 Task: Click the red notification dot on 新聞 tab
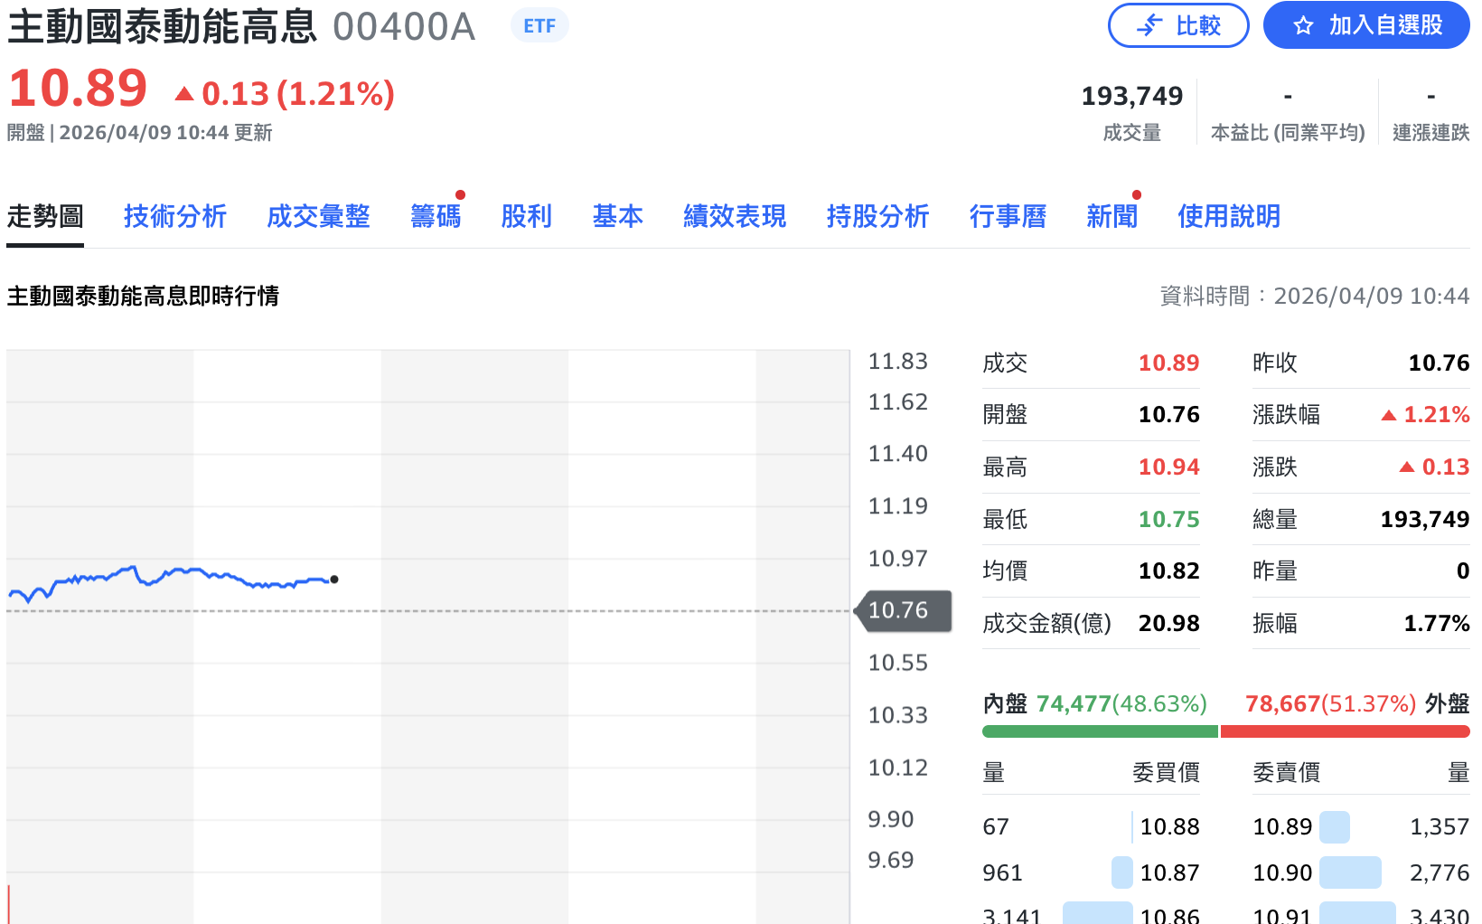point(1136,193)
